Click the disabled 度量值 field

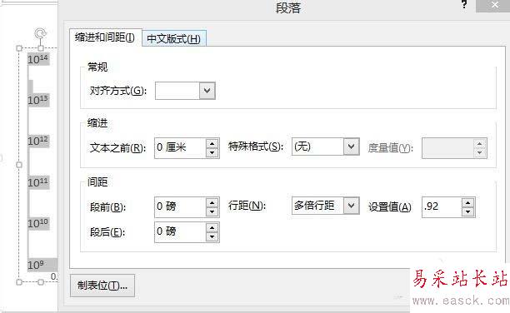[x=447, y=148]
